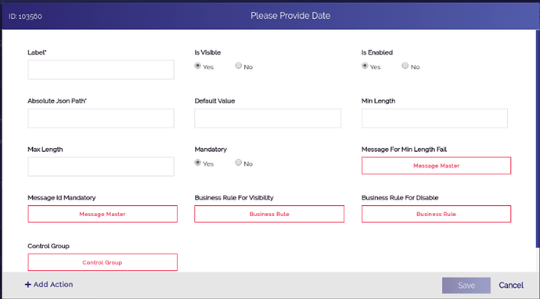Focus the Default Value input box

268,118
